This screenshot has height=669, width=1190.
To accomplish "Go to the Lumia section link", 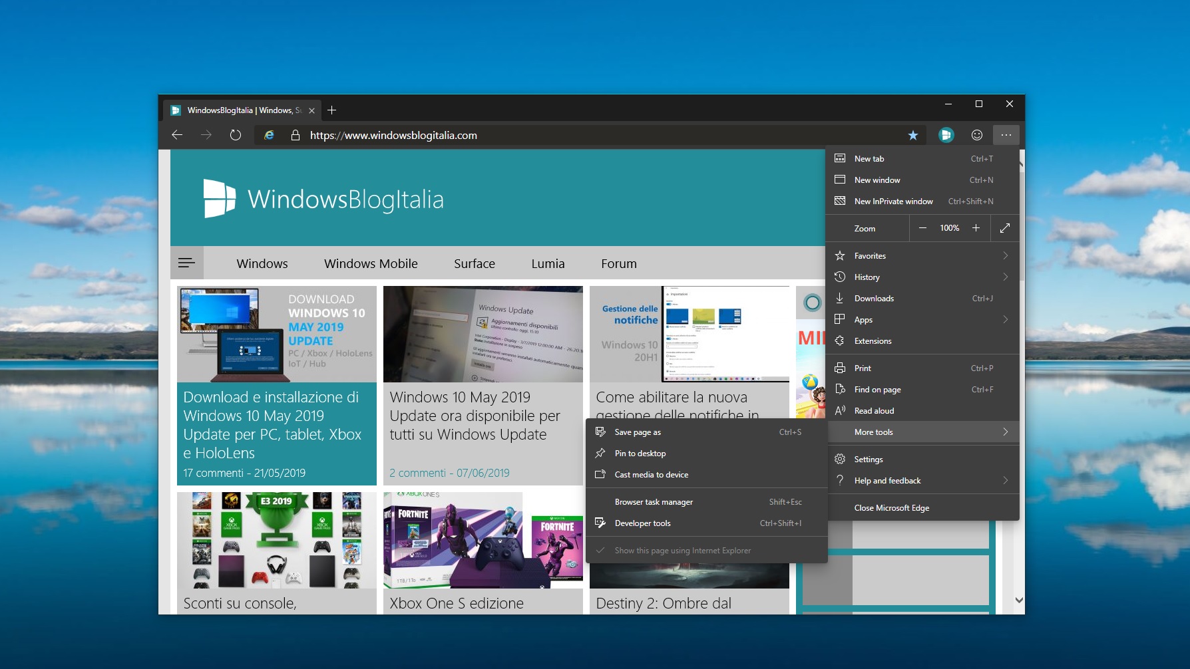I will [x=548, y=263].
